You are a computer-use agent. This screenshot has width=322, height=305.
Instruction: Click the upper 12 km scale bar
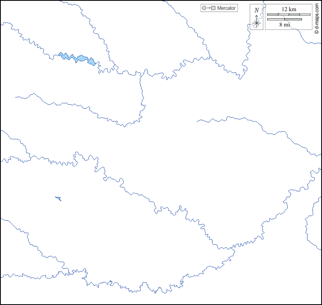(289, 15)
